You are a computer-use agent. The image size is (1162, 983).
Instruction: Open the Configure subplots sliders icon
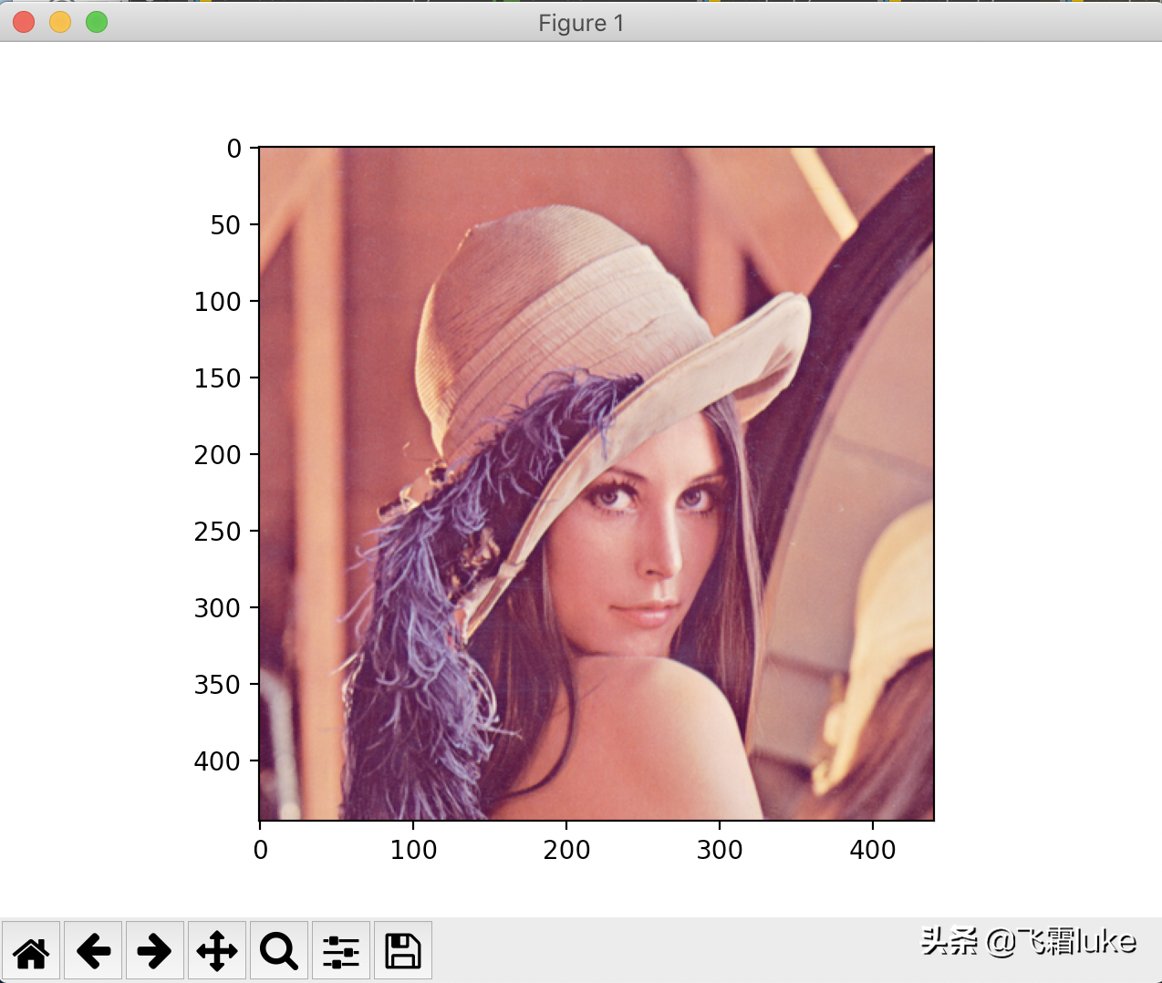coord(341,950)
